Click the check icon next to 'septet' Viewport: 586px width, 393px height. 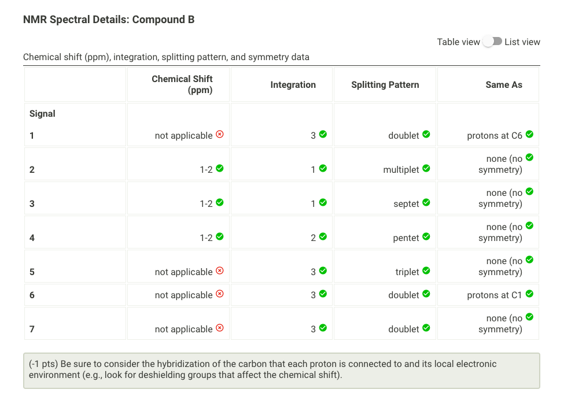point(427,202)
